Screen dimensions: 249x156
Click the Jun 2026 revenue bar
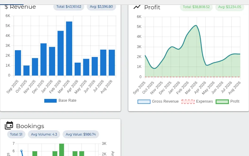click(95, 66)
